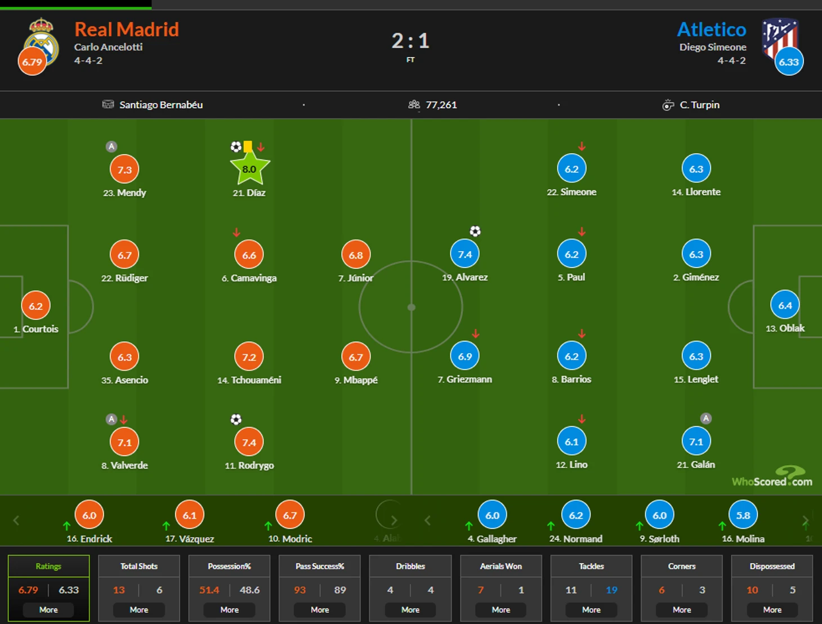This screenshot has height=624, width=822.
Task: Click Oblak's 6.4 rating circle
Action: 785,305
